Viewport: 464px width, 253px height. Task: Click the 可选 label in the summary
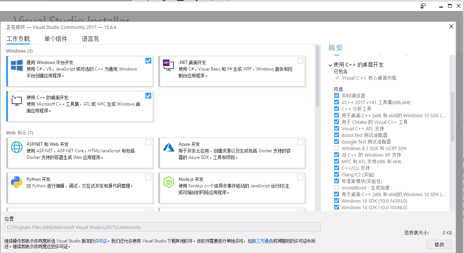tap(338, 89)
